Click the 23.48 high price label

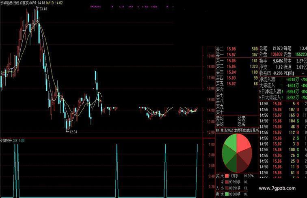pyautogui.click(x=43, y=9)
